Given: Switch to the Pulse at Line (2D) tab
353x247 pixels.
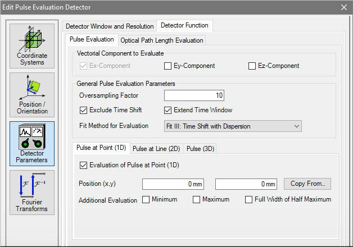Looking at the screenshot, I should coord(156,149).
